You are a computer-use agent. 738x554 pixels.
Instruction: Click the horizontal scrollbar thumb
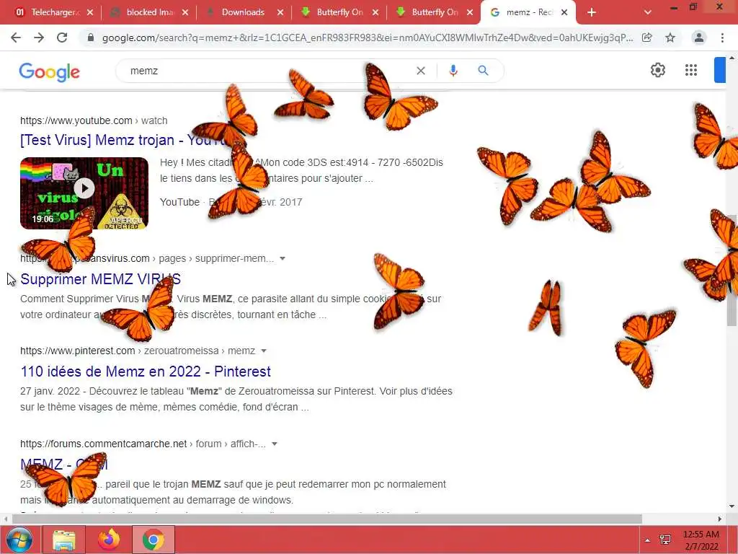point(327,519)
